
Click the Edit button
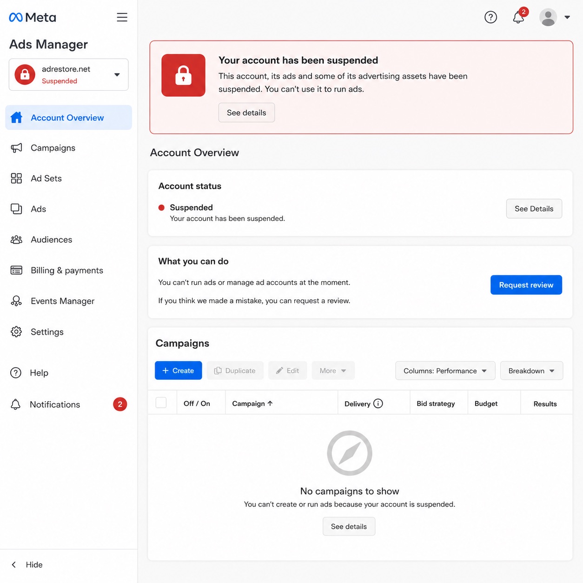pos(288,371)
